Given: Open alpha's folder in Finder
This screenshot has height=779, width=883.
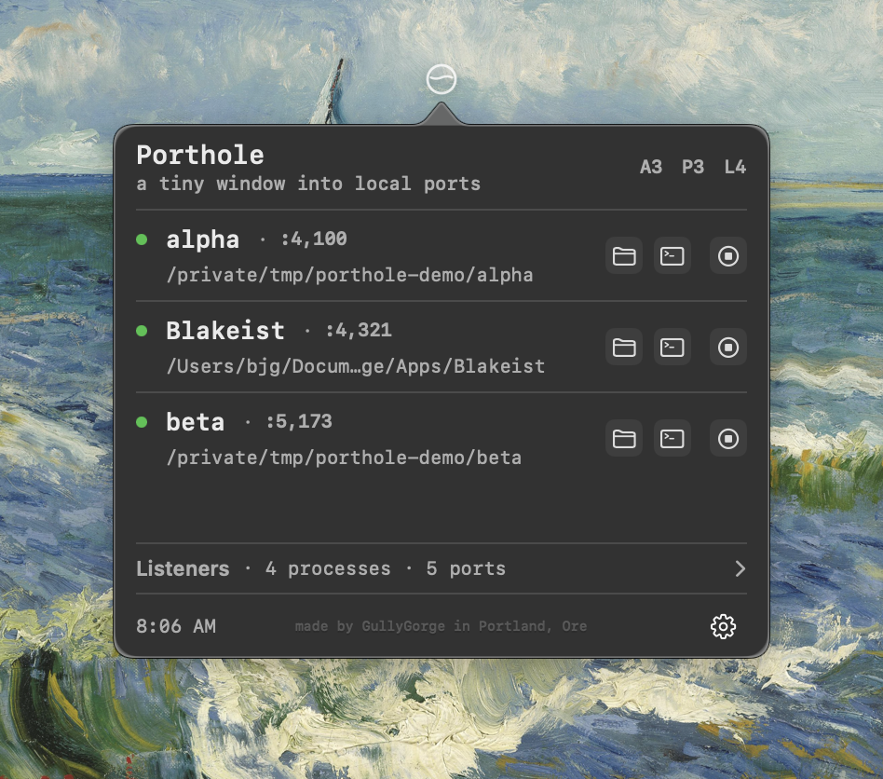Looking at the screenshot, I should click(x=624, y=256).
